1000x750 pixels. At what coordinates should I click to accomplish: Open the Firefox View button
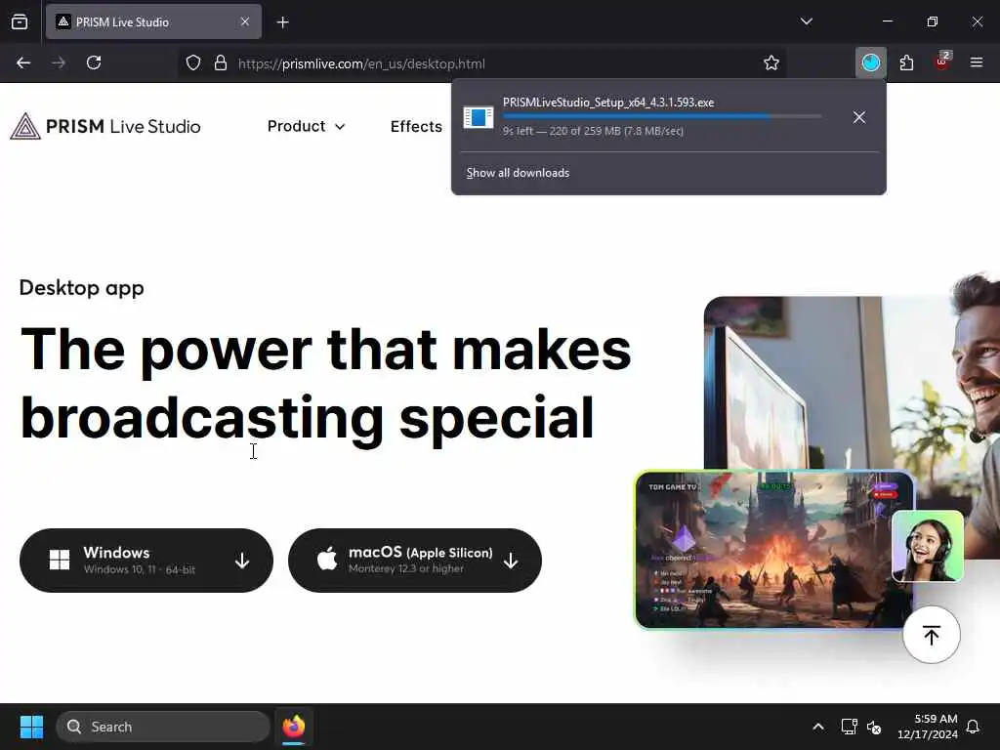(x=20, y=21)
